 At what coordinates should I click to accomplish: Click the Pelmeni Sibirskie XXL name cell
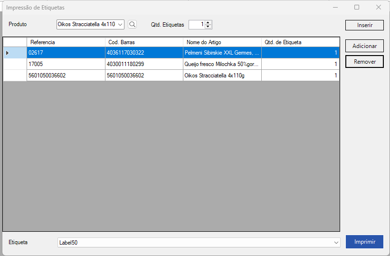click(x=222, y=53)
